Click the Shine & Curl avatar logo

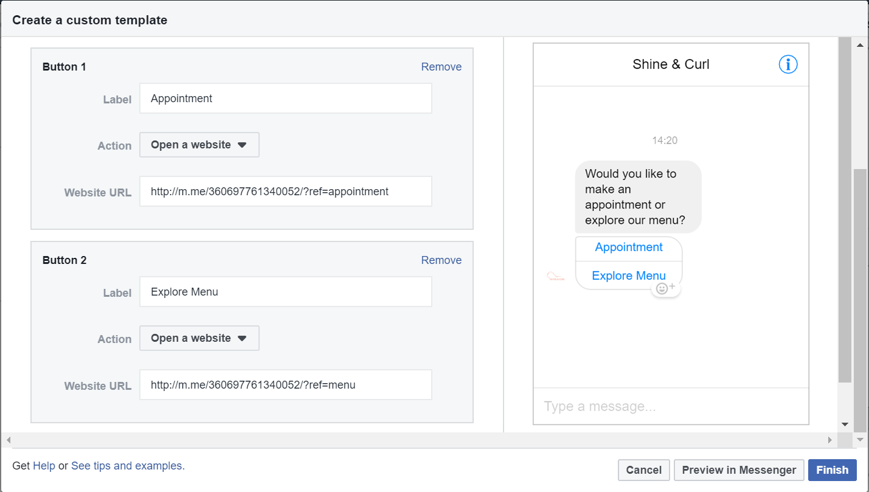(556, 277)
